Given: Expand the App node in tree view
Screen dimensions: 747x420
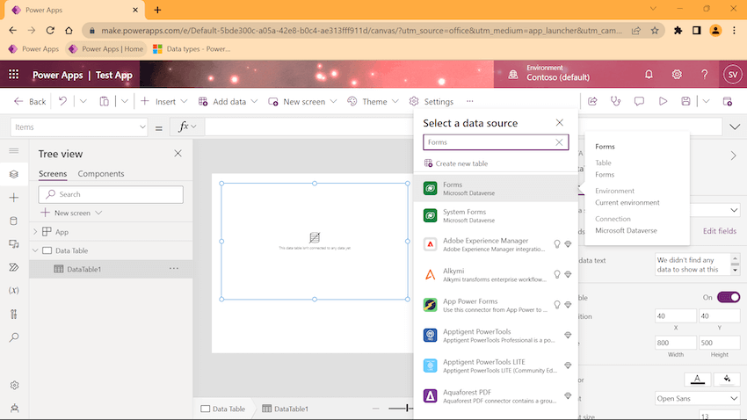Looking at the screenshot, I should click(35, 231).
